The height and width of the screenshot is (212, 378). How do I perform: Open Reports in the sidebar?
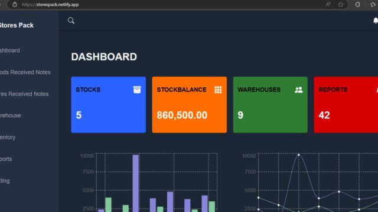(x=6, y=159)
